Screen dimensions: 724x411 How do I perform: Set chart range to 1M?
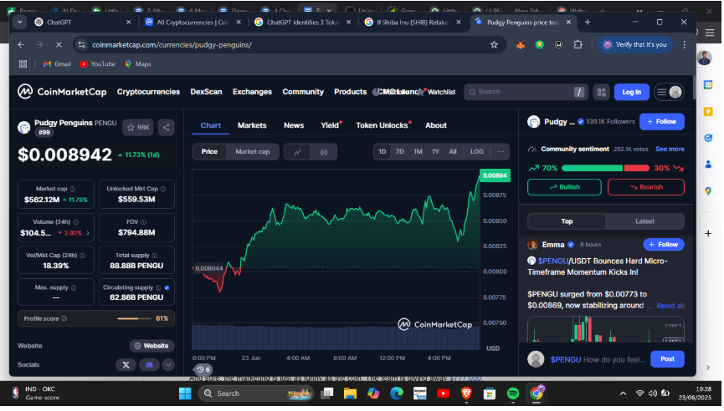pyautogui.click(x=418, y=151)
